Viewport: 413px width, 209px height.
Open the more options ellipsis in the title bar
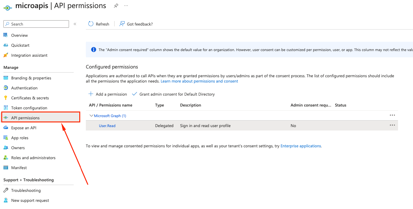(x=126, y=6)
